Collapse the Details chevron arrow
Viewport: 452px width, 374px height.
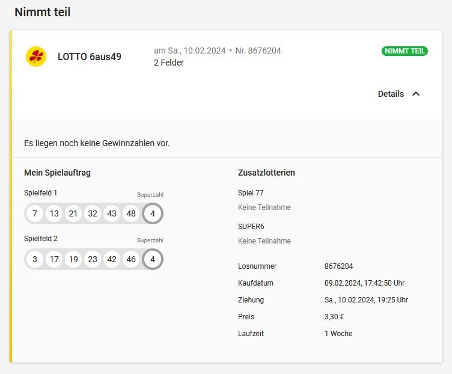point(416,94)
